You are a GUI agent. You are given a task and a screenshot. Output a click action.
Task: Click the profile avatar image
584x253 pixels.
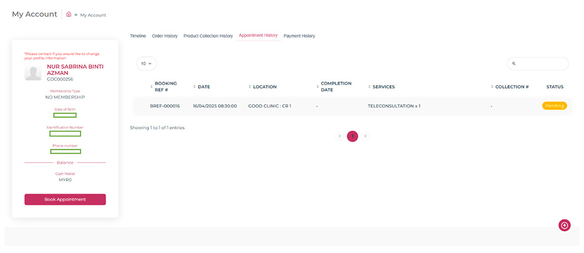(x=33, y=73)
